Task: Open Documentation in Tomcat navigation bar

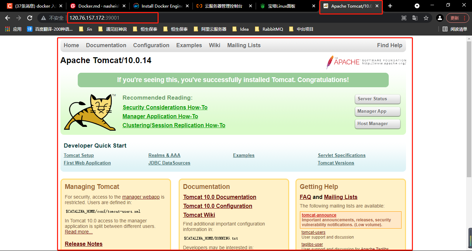Action: click(x=106, y=45)
